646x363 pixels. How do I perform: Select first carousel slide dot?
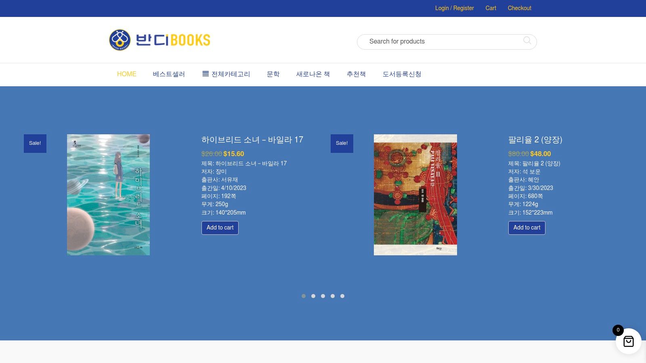(x=304, y=296)
